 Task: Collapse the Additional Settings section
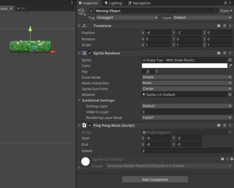tap(79, 100)
